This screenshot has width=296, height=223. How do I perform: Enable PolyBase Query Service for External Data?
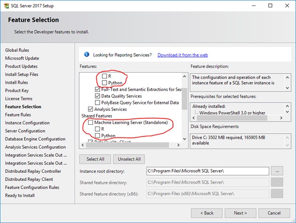97,103
